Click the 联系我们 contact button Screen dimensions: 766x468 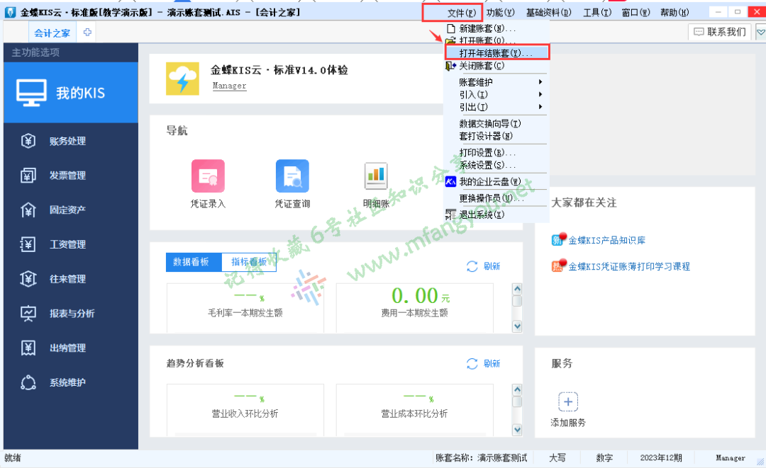pos(720,32)
